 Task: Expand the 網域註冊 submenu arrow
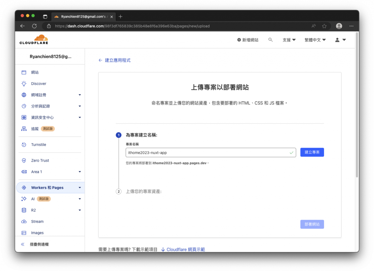80,95
